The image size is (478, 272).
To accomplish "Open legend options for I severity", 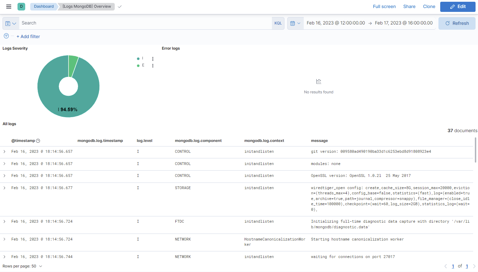I will [153, 59].
